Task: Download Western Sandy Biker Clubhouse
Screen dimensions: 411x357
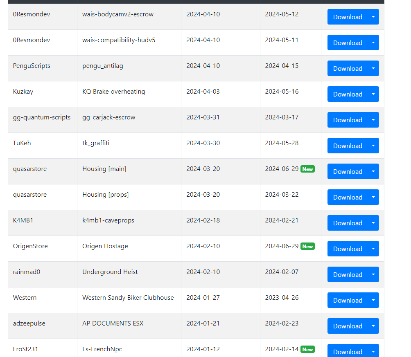Action: [348, 300]
